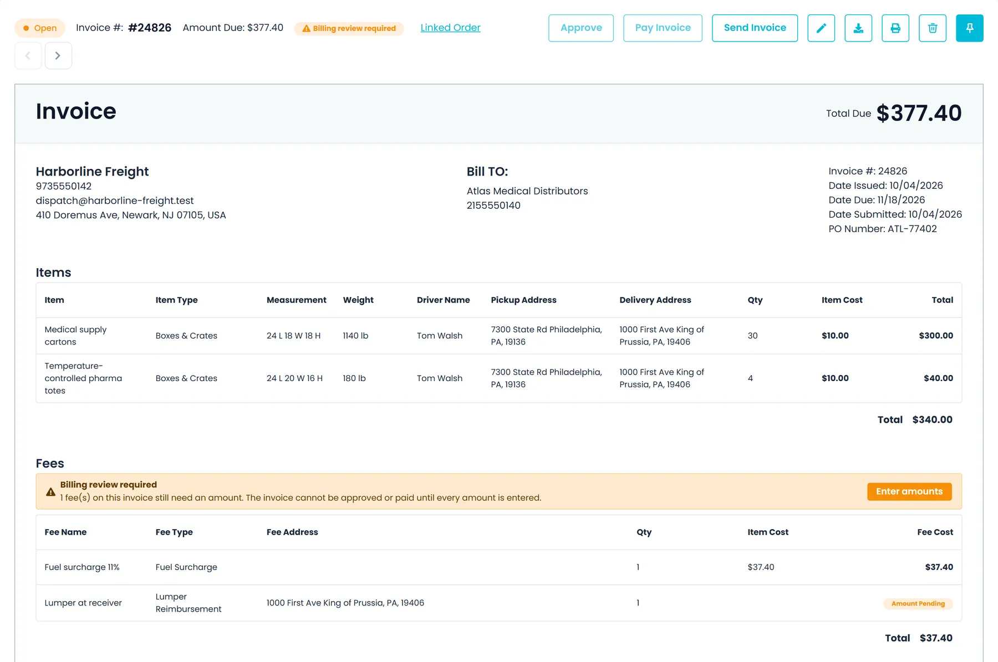This screenshot has width=998, height=662.
Task: Click dispatch@harborline-freight.test email
Action: (x=115, y=201)
